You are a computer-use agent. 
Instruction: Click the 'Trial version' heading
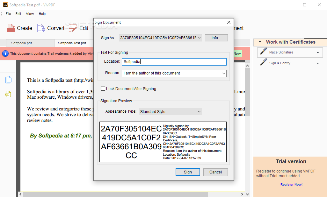291,161
